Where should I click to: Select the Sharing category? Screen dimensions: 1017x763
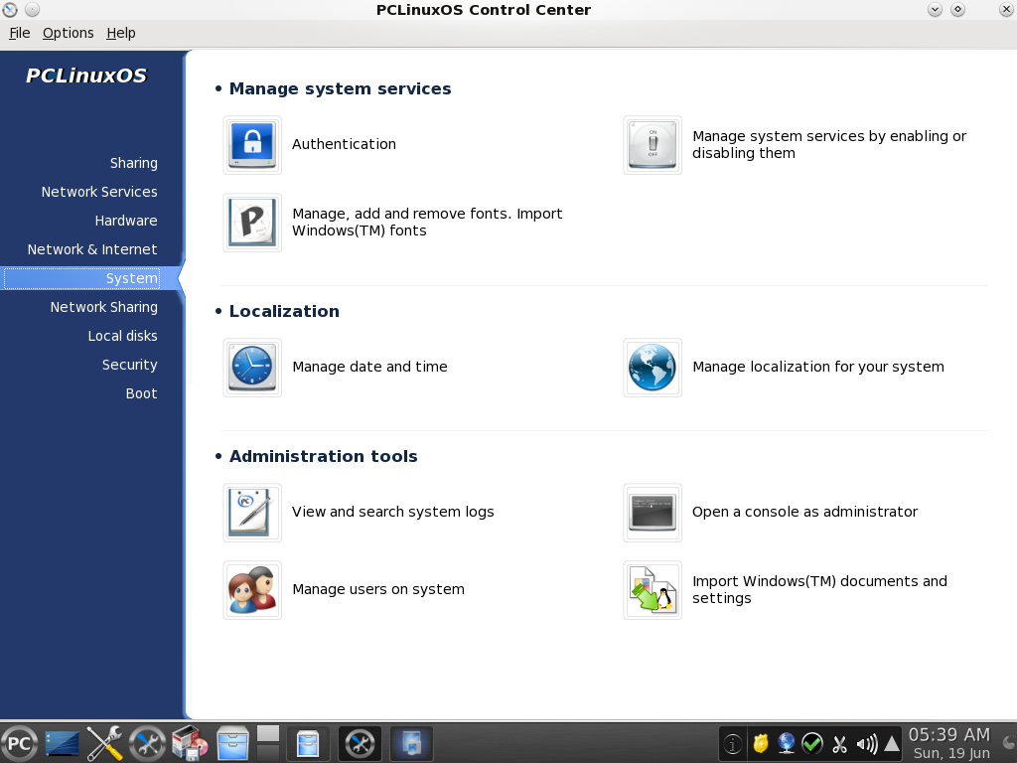pyautogui.click(x=134, y=163)
